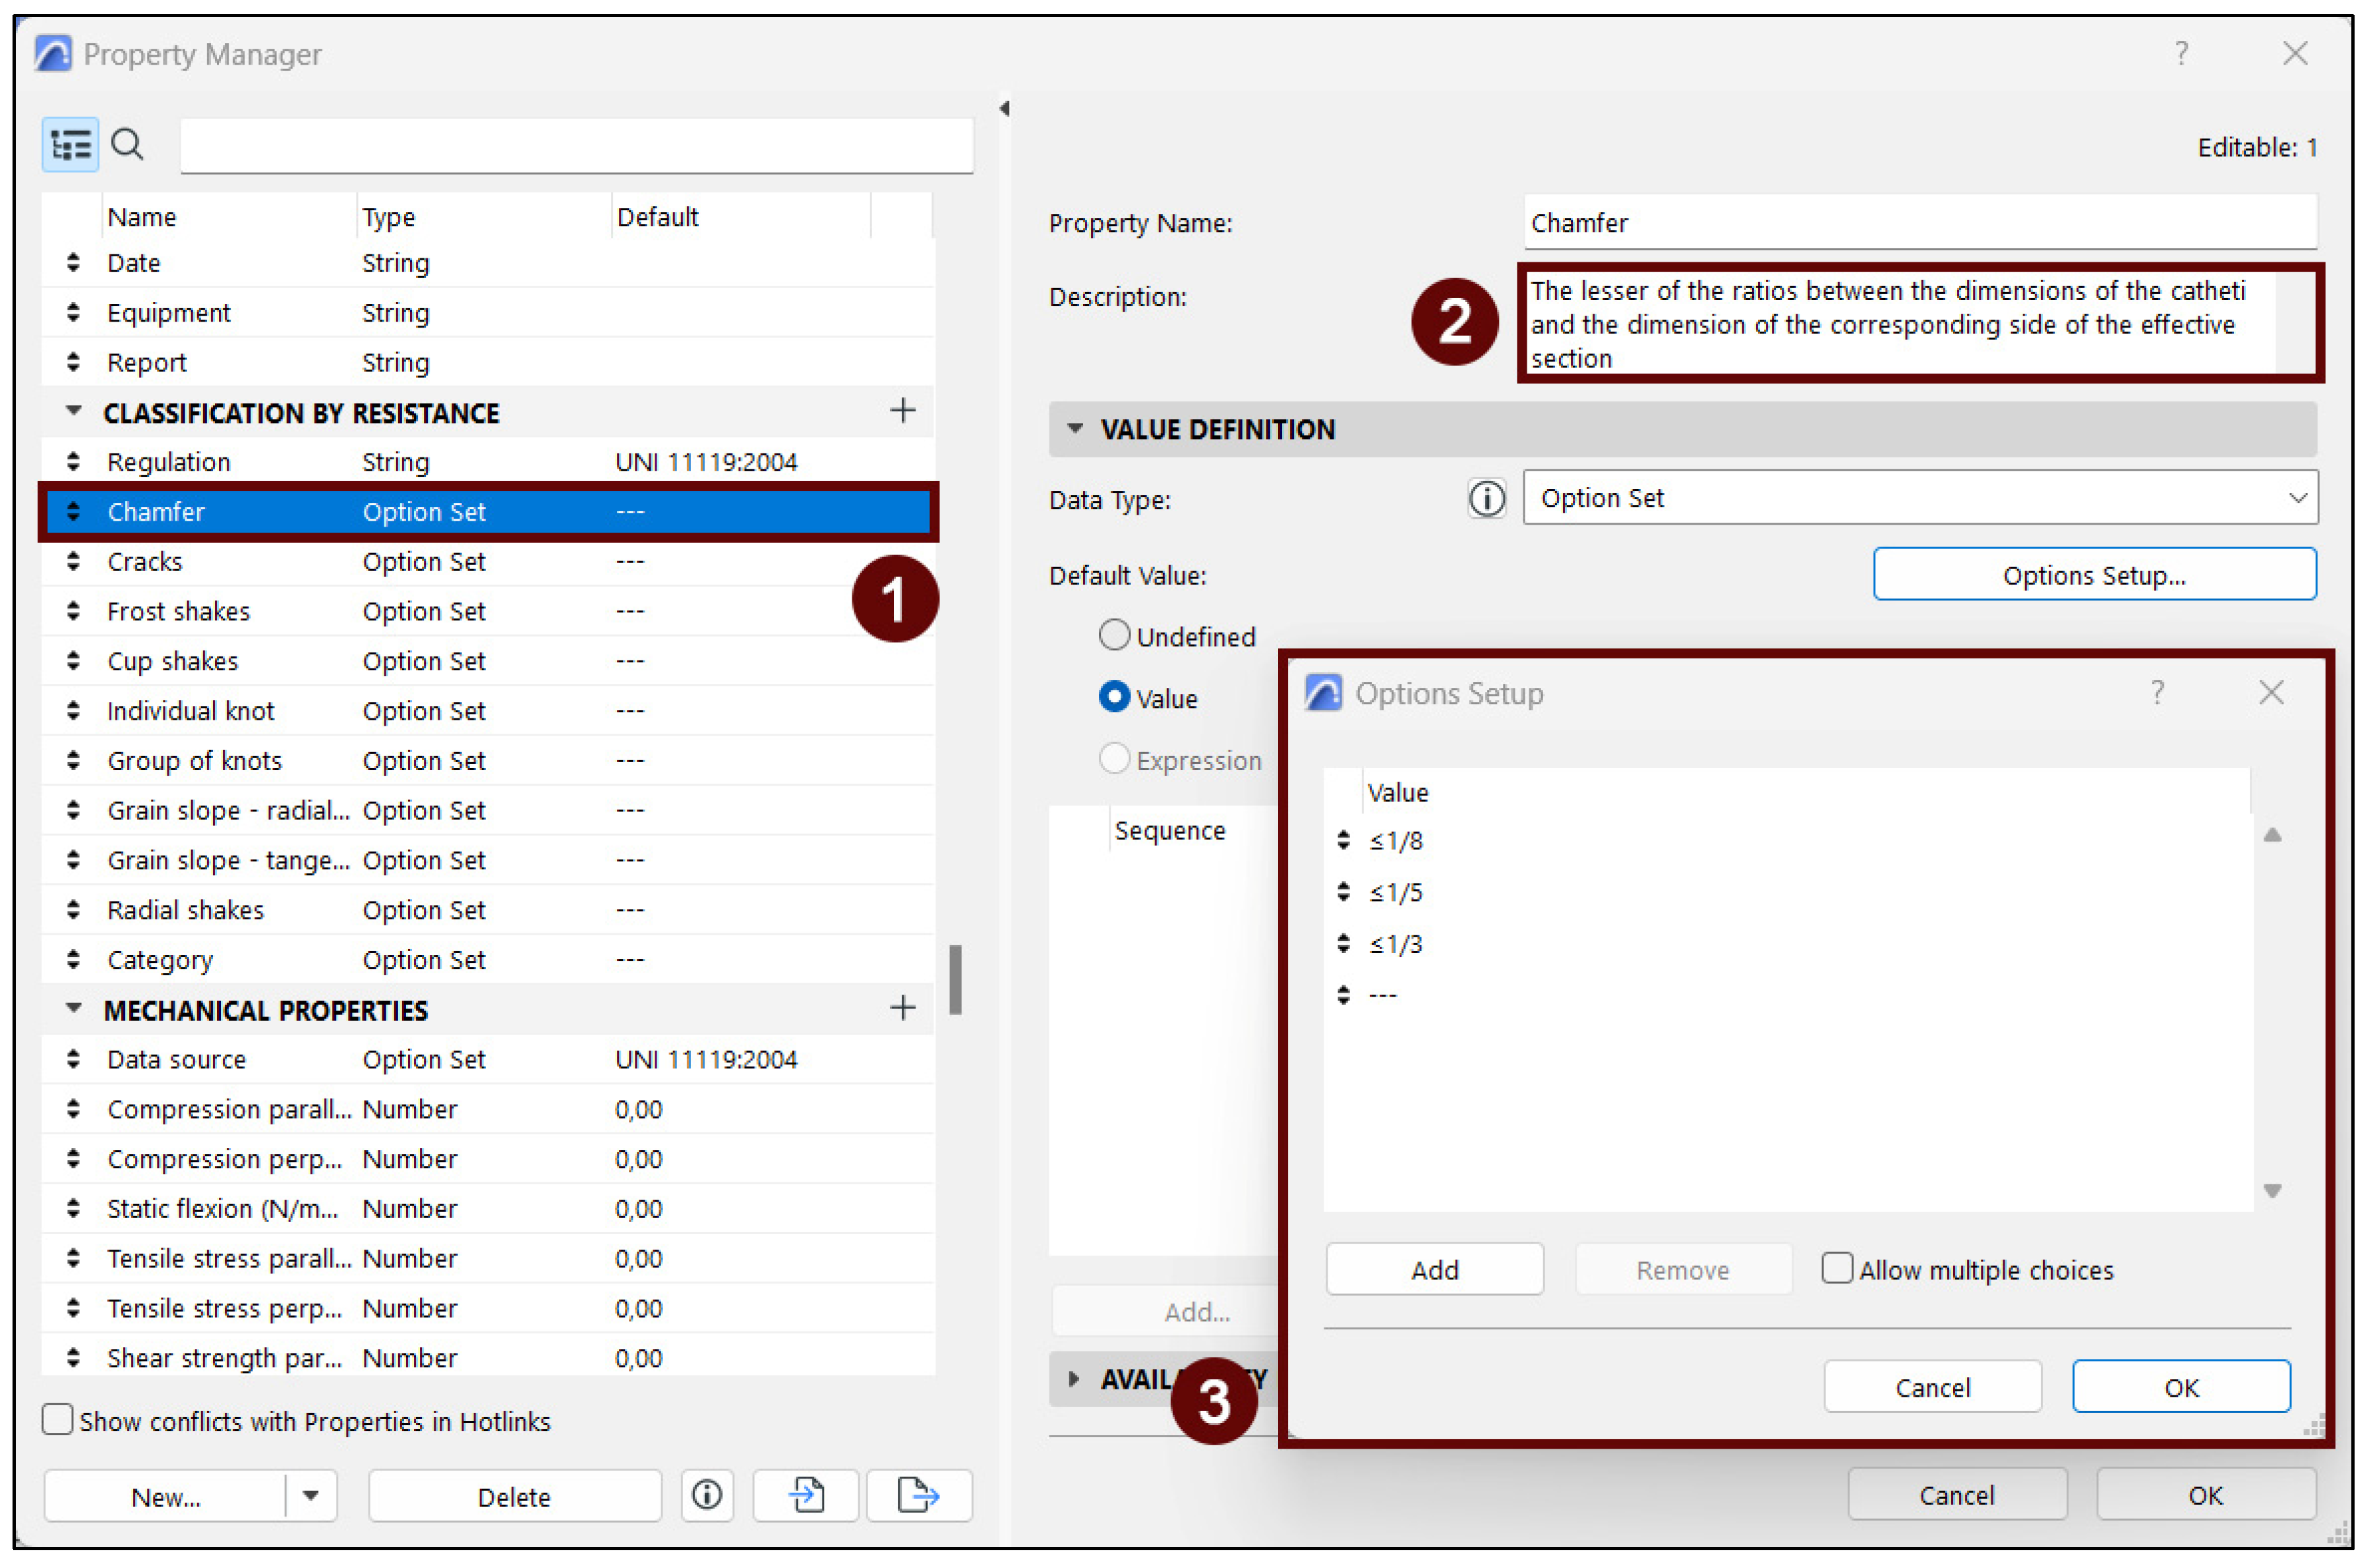This screenshot has height=1568, width=2379.
Task: Add property to Classification by Resistance group
Action: 903,411
